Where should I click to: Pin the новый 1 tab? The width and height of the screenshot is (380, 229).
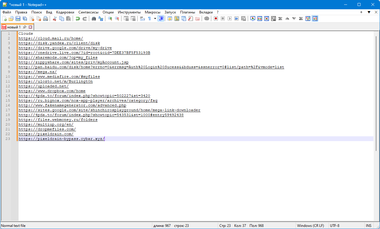coord(25,27)
